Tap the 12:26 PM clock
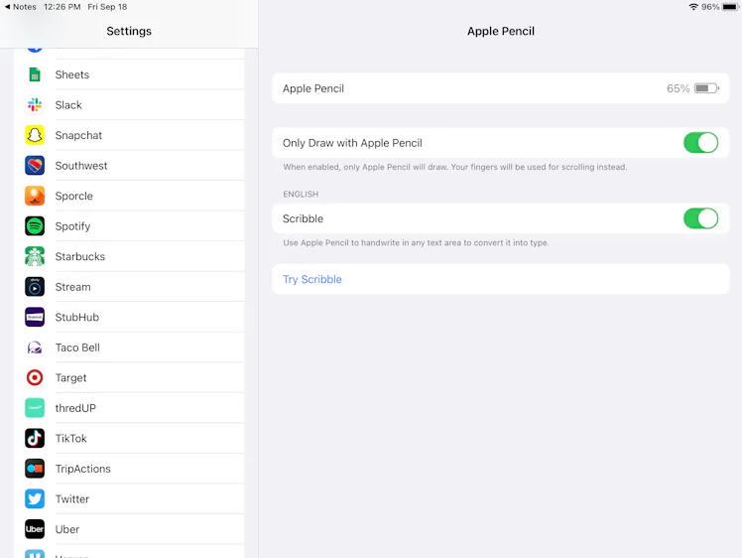Image resolution: width=742 pixels, height=558 pixels. [x=62, y=7]
